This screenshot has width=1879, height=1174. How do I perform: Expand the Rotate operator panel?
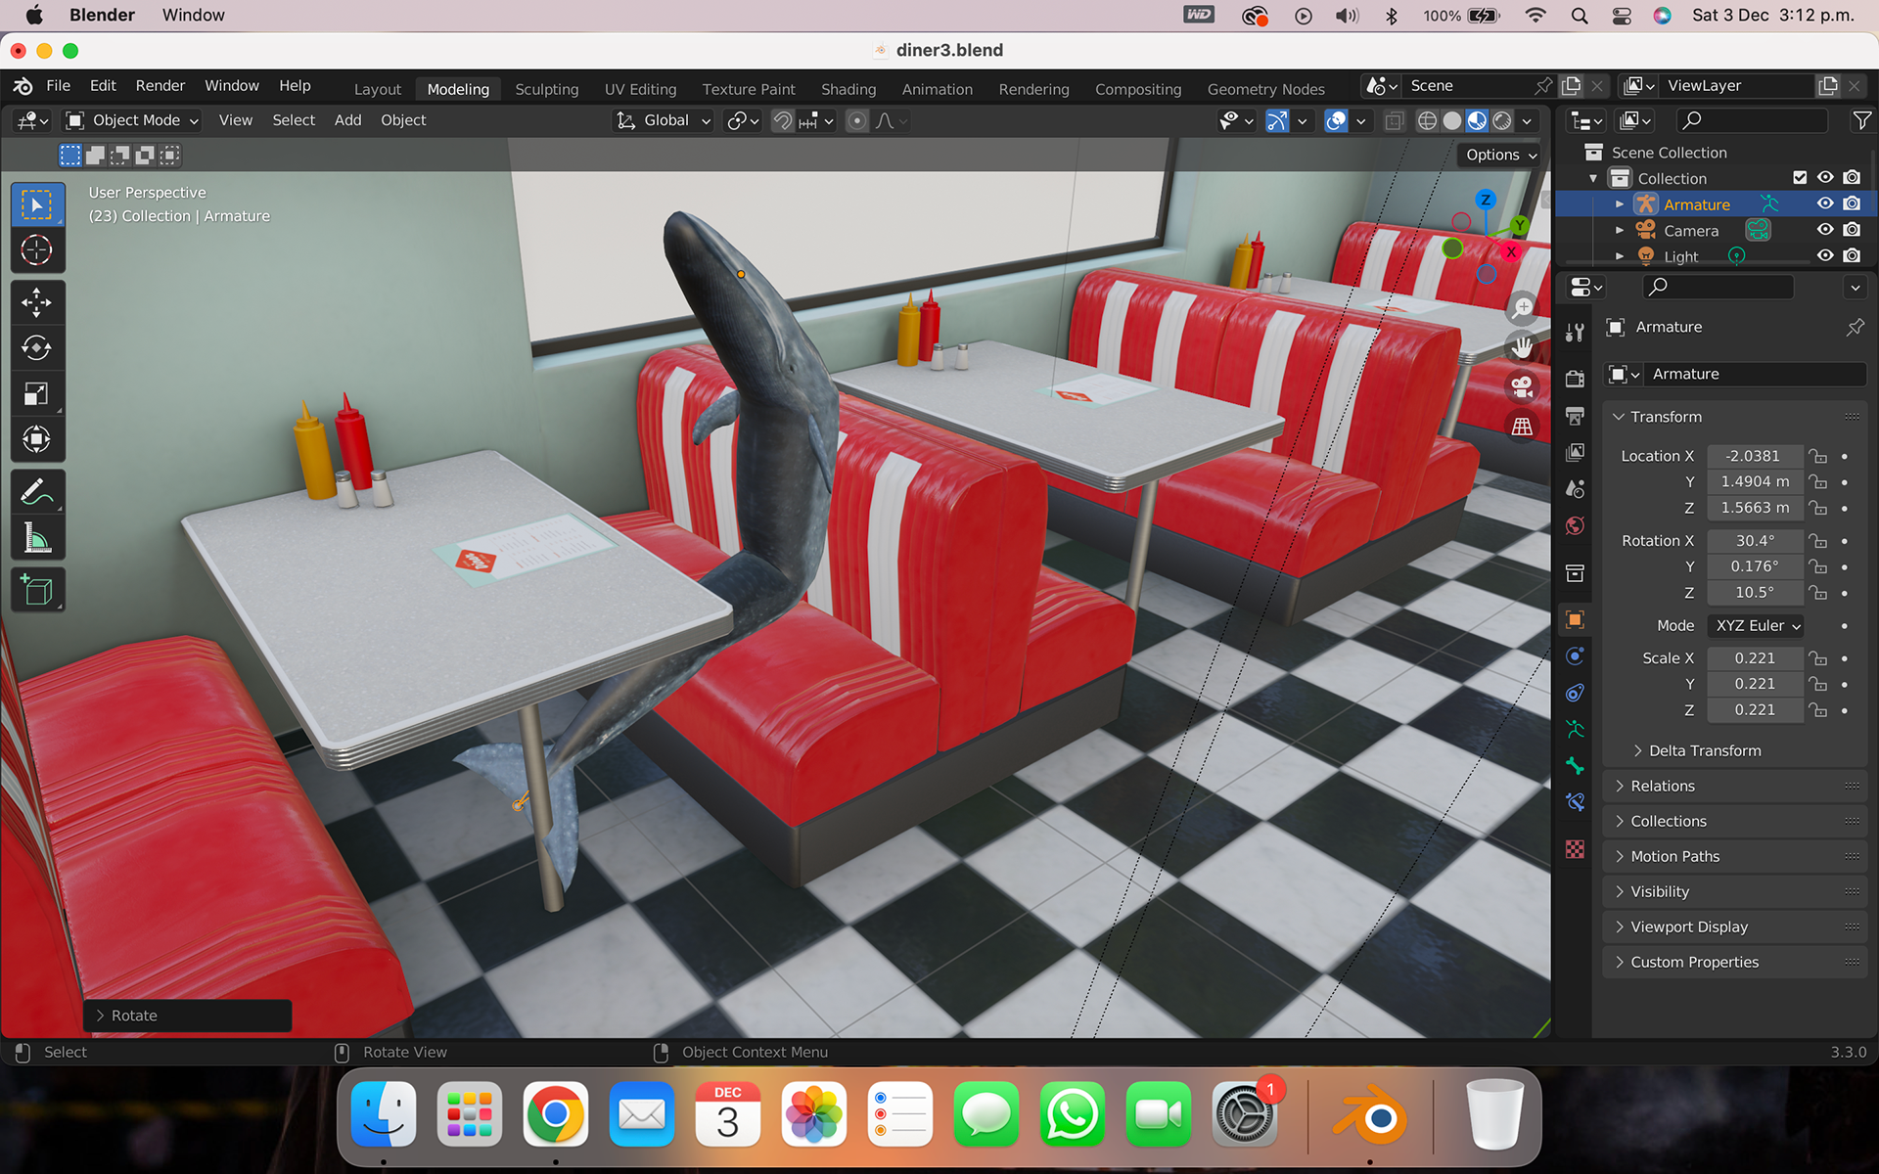point(133,1016)
